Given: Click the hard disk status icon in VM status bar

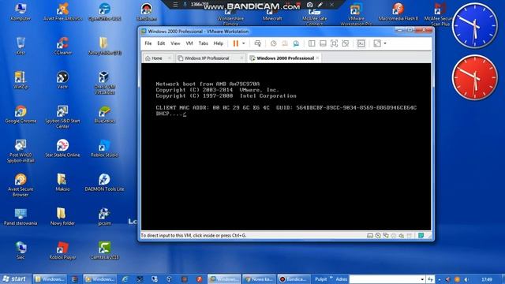Looking at the screenshot, I should pos(370,236).
